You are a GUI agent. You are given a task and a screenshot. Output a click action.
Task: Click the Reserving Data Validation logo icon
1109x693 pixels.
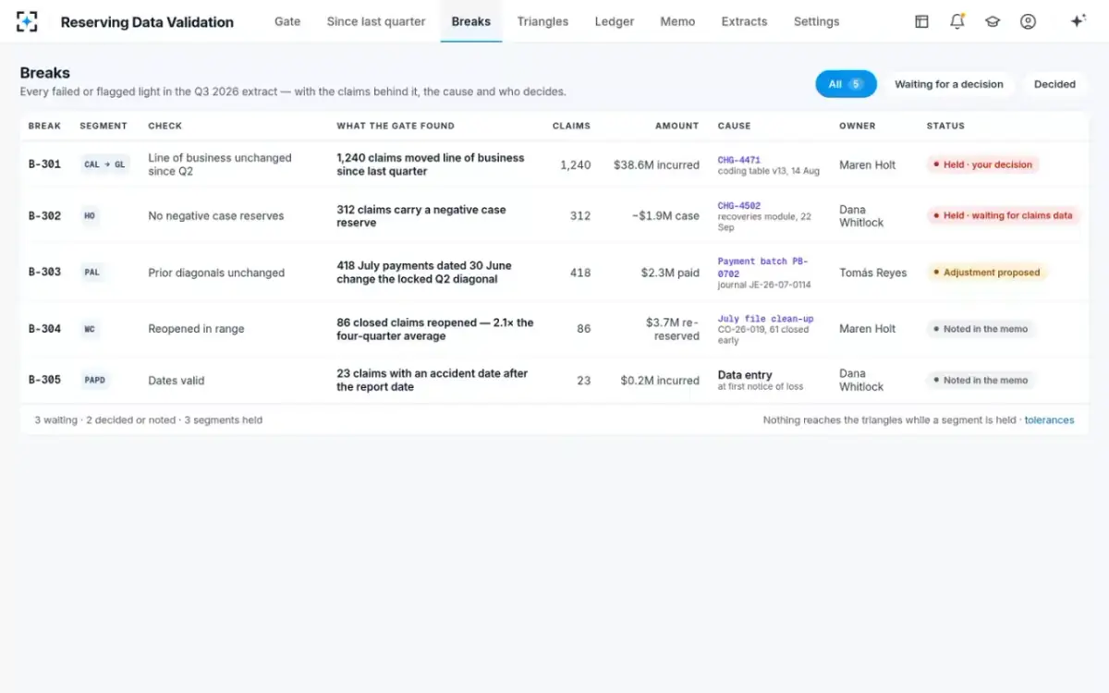27,21
